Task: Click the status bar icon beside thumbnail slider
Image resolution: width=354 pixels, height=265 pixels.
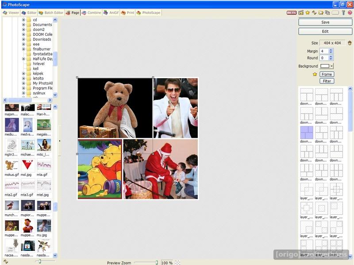Action: pyautogui.click(x=6, y=261)
